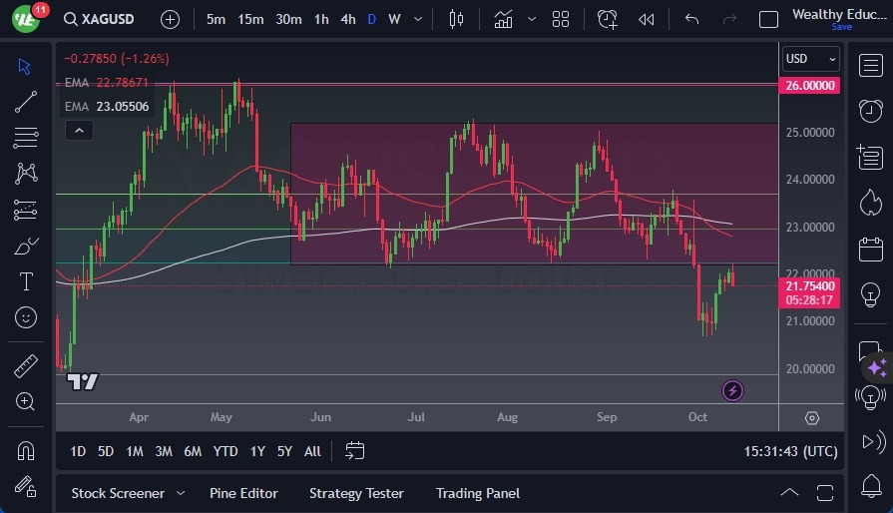
Task: Toggle the fullscreen mode square button
Action: coord(768,19)
